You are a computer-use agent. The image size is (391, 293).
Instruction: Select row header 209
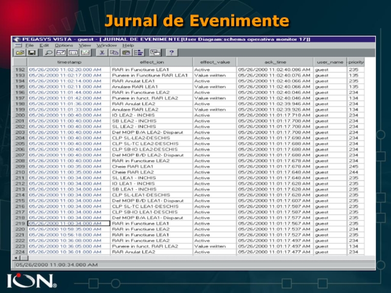[x=20, y=167]
